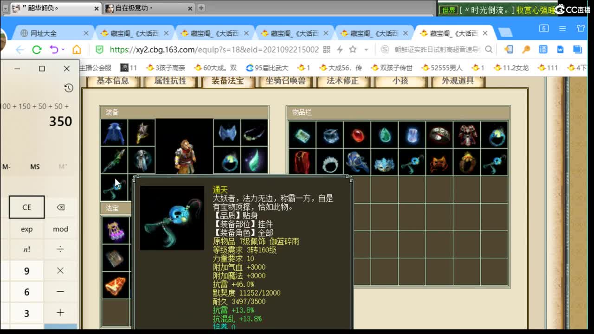Open the undo-close dropdown arrow

(x=63, y=50)
